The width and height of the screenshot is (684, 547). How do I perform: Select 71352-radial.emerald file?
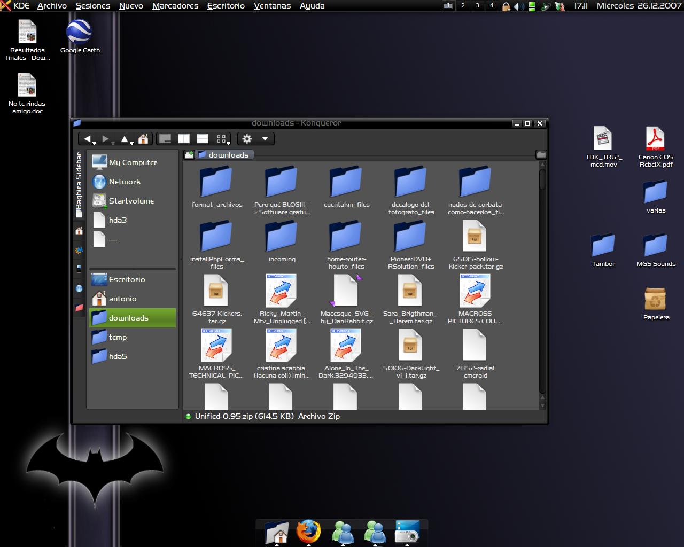click(476, 354)
